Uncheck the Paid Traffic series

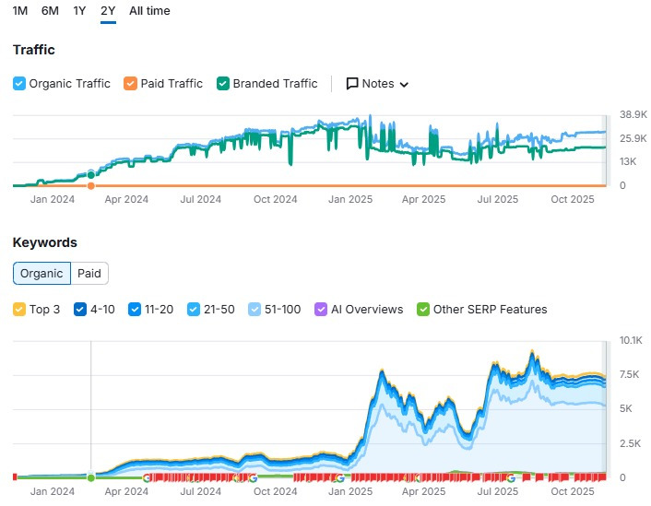click(x=131, y=84)
